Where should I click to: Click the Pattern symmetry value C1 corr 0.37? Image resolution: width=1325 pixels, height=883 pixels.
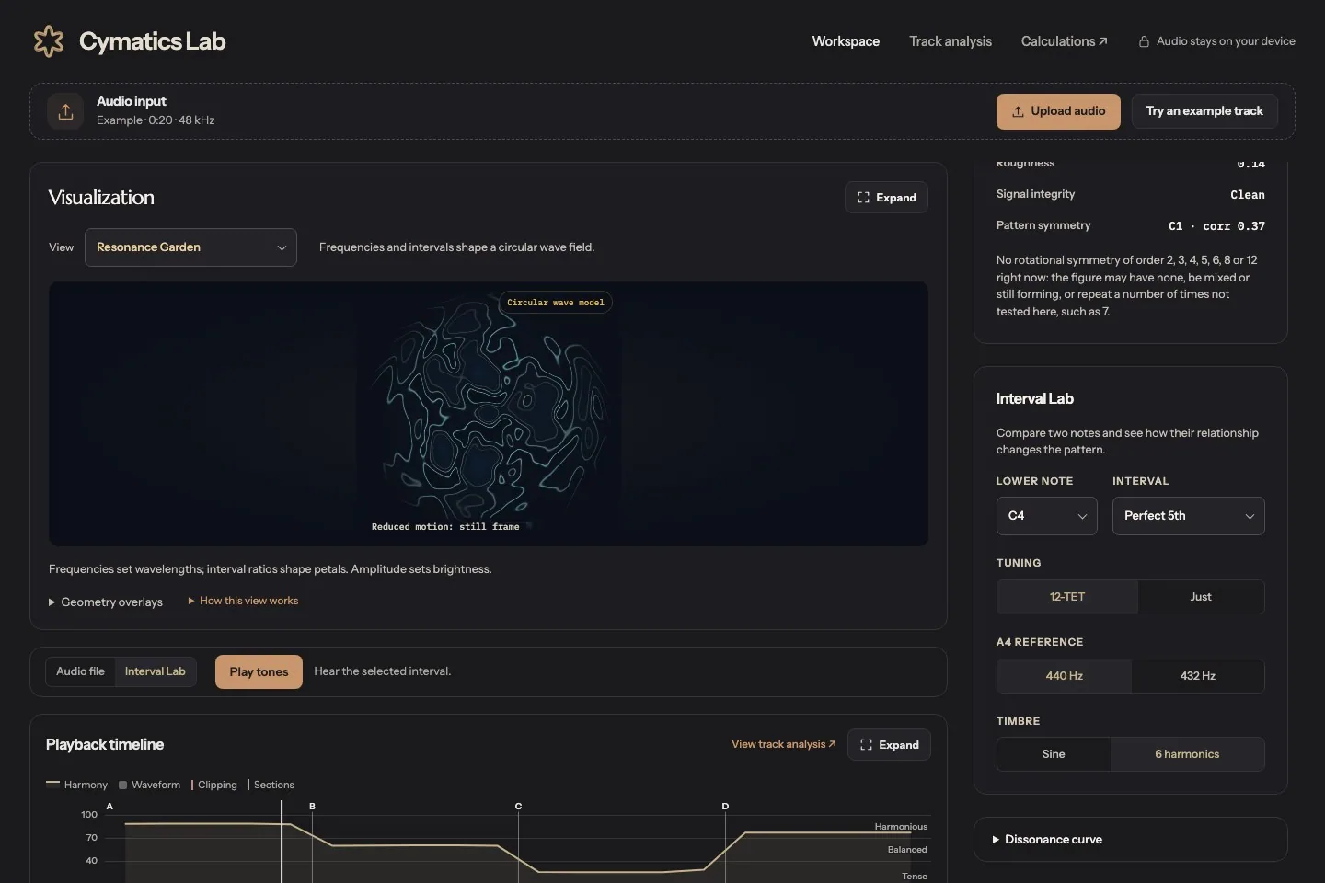click(x=1216, y=226)
